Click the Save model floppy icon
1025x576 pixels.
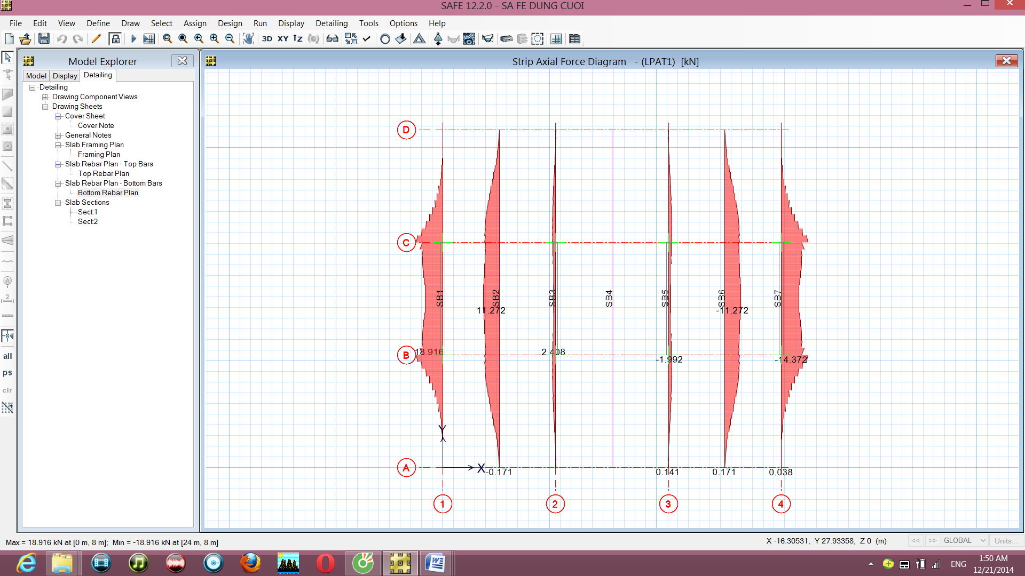point(44,38)
